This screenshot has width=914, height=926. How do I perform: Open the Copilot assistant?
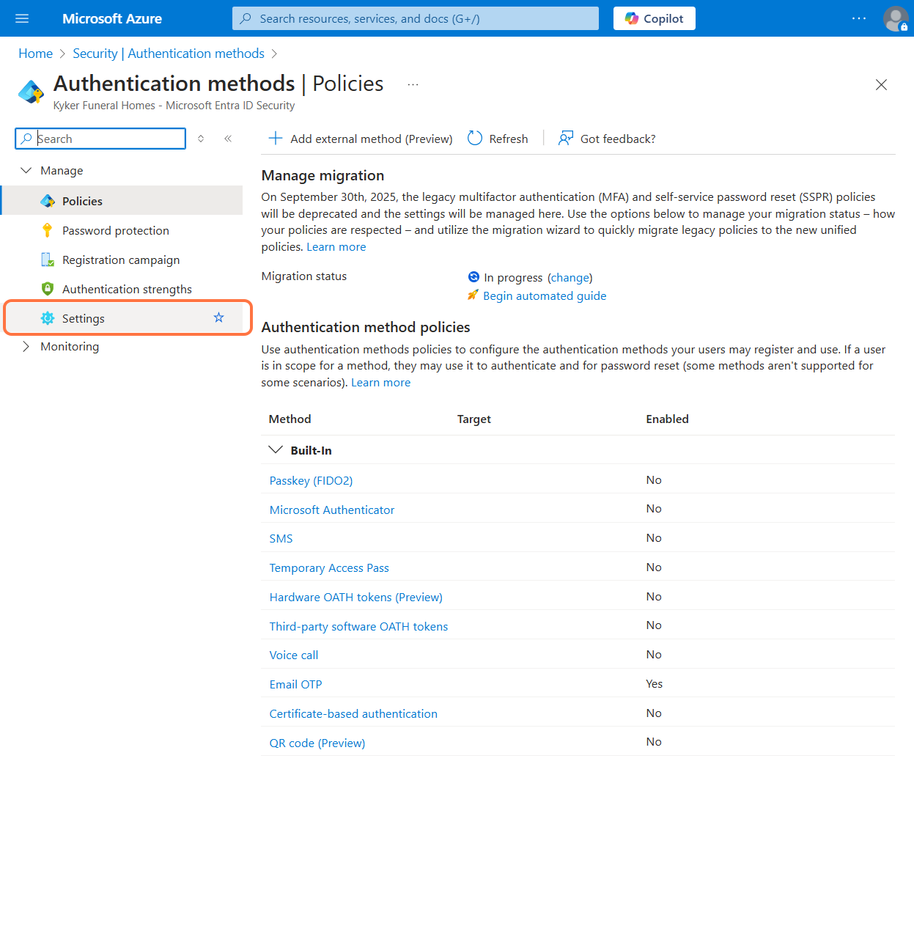pyautogui.click(x=654, y=18)
